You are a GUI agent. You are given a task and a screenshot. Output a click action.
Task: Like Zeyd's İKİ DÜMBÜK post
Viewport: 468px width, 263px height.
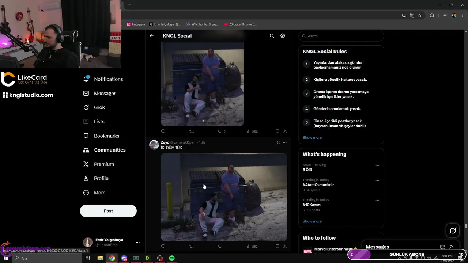[x=220, y=246]
